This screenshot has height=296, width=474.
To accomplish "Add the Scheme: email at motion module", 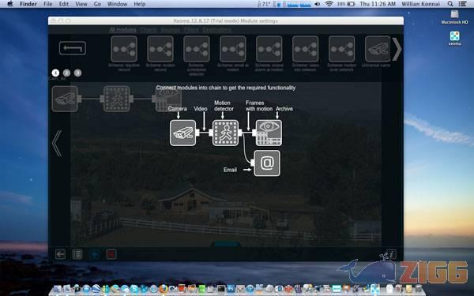I will click(233, 49).
